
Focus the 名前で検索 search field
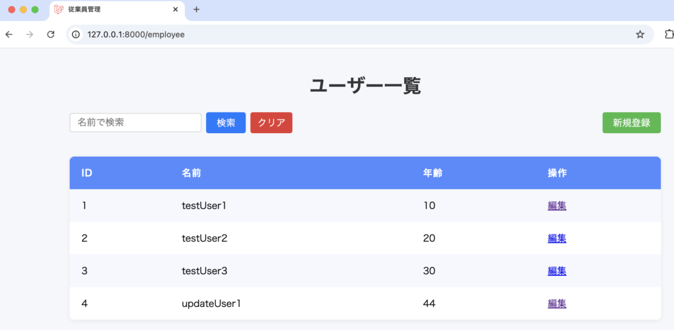click(x=135, y=123)
